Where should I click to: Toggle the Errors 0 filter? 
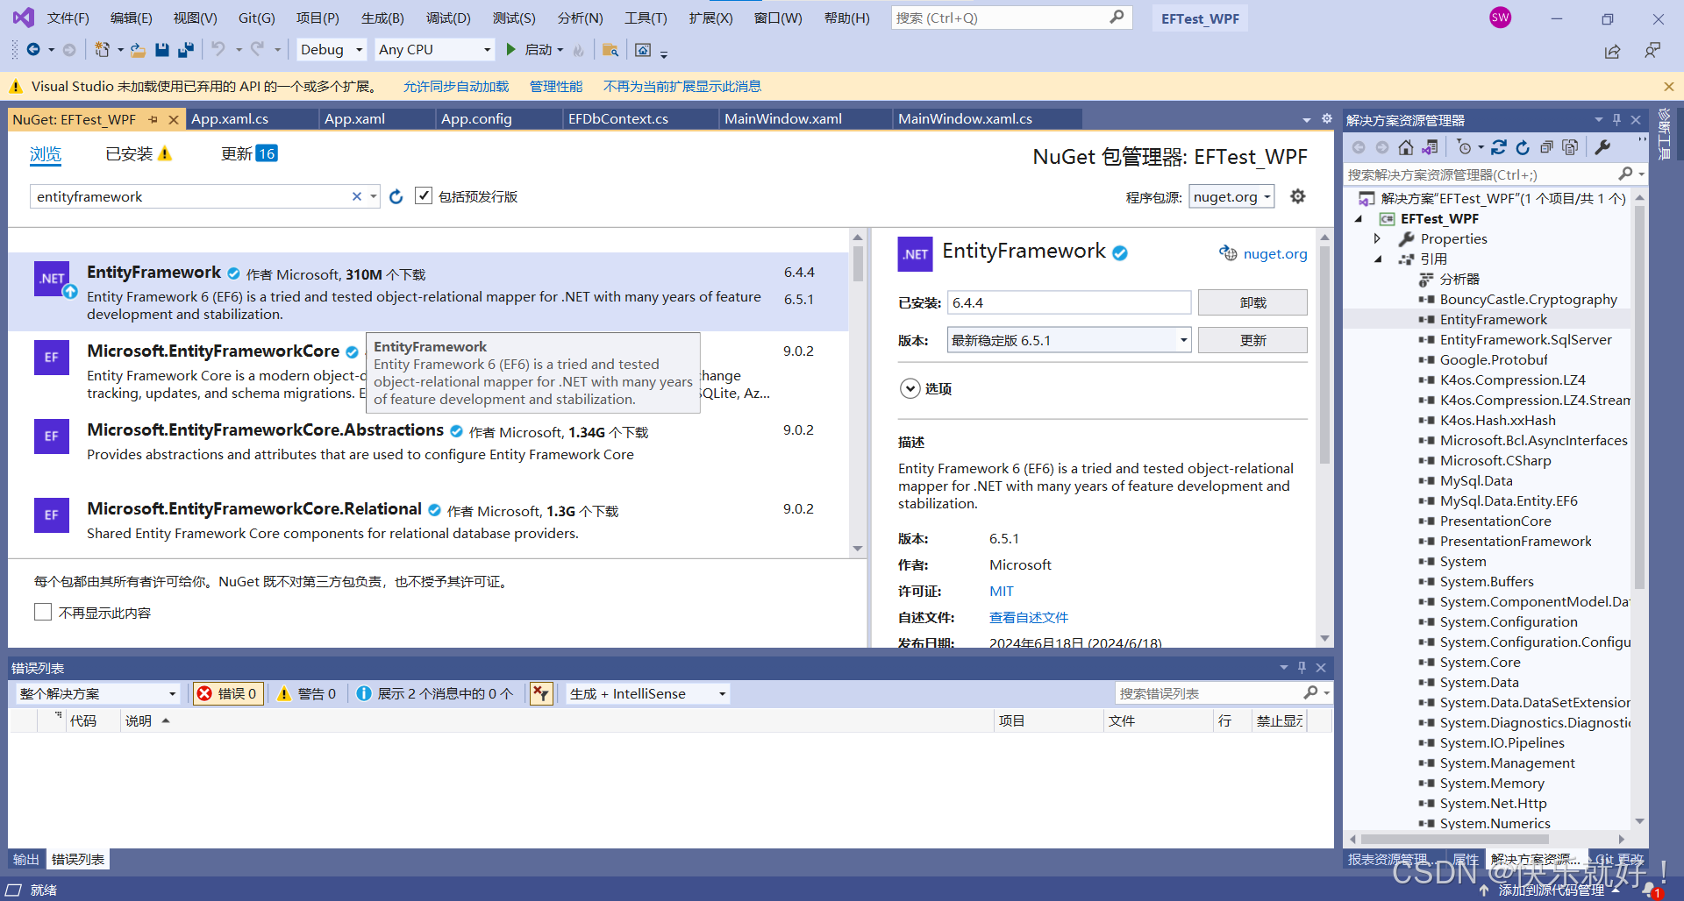pos(227,693)
